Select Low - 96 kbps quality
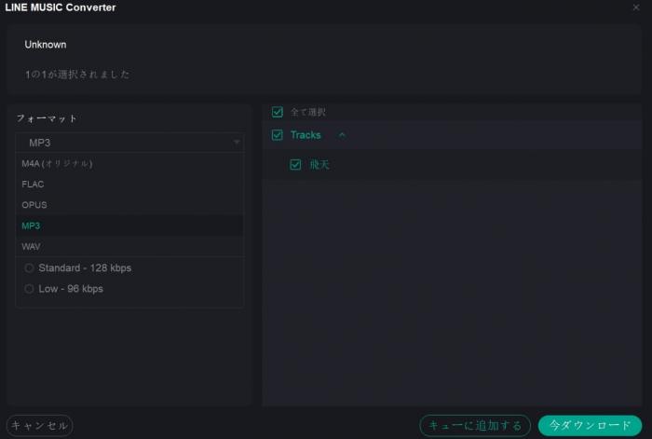Image resolution: width=652 pixels, height=439 pixels. (x=64, y=289)
